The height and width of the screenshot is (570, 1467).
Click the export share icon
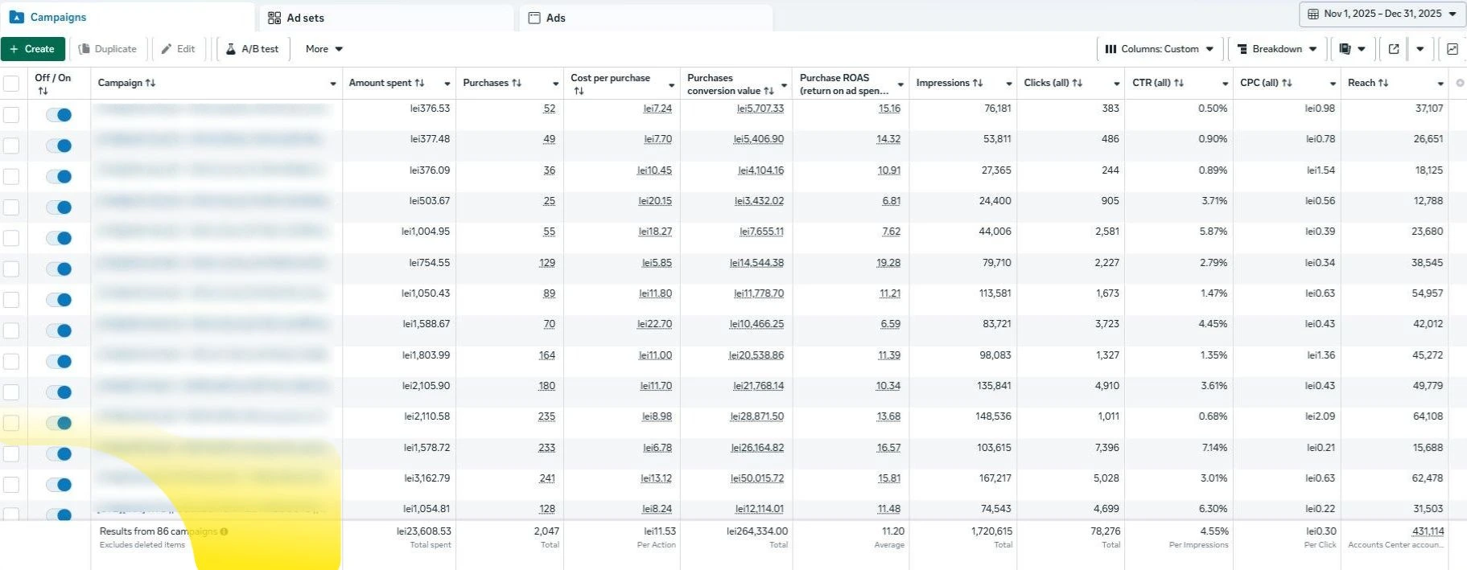[1394, 49]
